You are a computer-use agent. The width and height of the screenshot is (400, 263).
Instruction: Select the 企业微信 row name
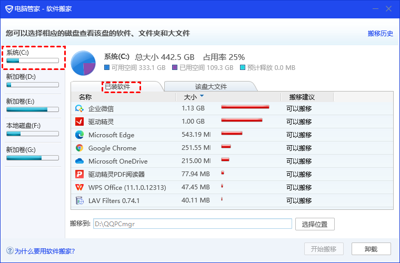[101, 109]
